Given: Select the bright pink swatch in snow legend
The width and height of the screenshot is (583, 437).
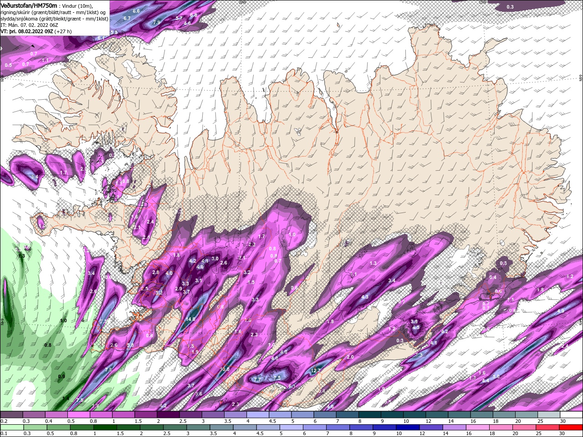Looking at the screenshot, I should pyautogui.click(x=78, y=415).
